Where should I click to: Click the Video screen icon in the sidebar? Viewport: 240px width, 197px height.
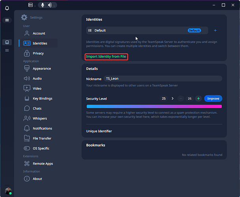point(27,88)
